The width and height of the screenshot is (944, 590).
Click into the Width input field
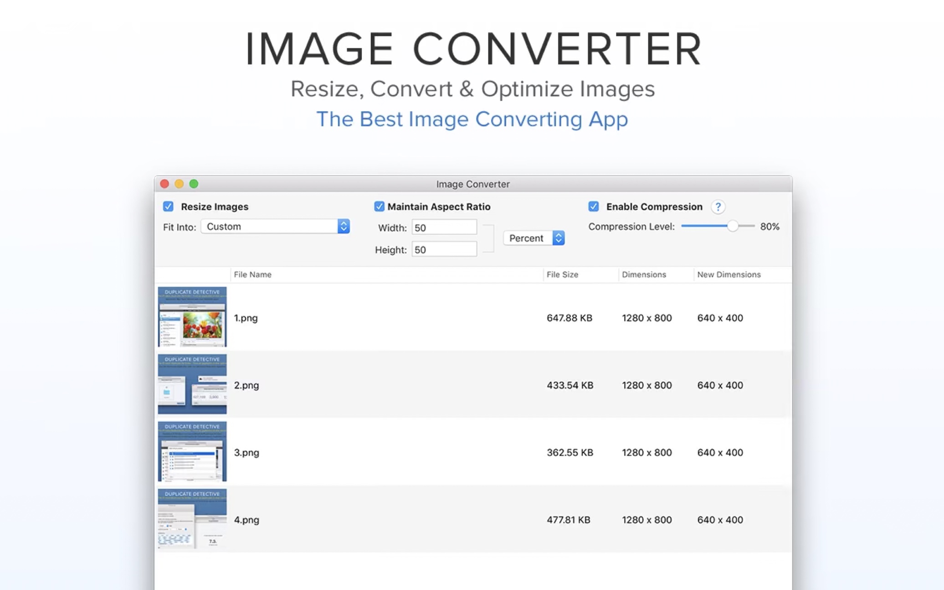coord(444,228)
